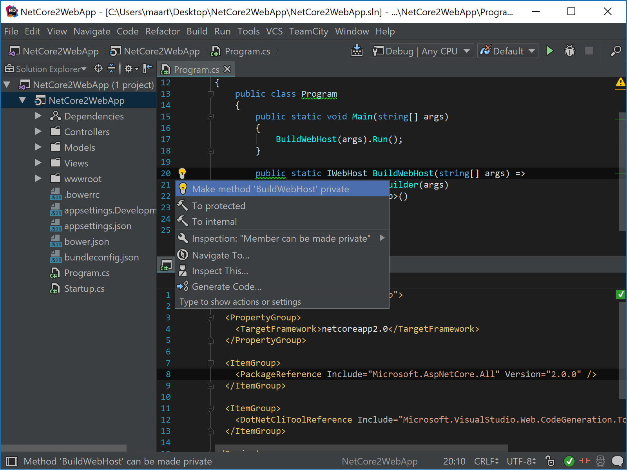Collapse the NetCore2WebApp solution node
627x470 pixels.
[x=7, y=85]
